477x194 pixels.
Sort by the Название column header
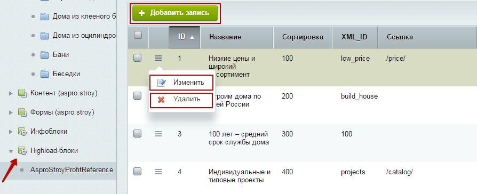(x=237, y=37)
